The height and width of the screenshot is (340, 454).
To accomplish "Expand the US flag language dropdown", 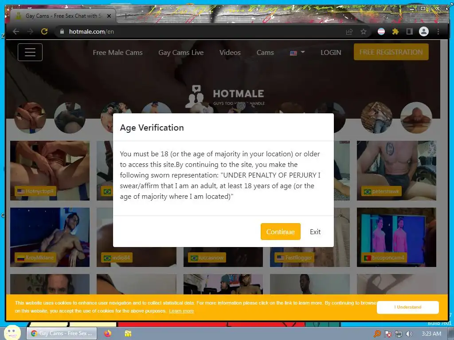I will [297, 53].
